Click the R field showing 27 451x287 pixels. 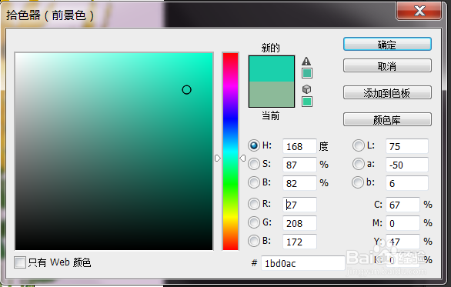coord(299,205)
